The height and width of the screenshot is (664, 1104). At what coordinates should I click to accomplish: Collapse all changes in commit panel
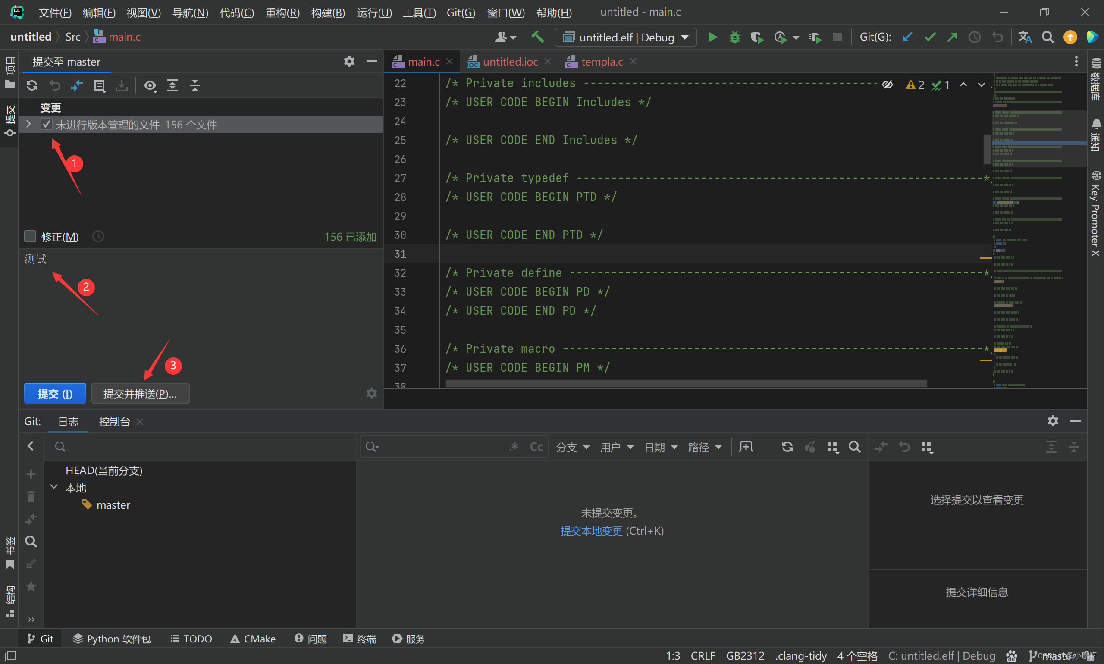(x=194, y=85)
